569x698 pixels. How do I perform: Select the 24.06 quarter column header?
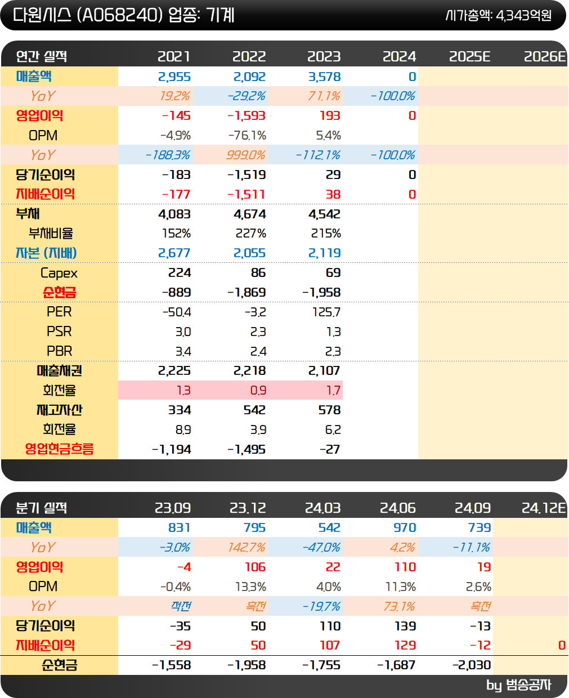pos(398,508)
